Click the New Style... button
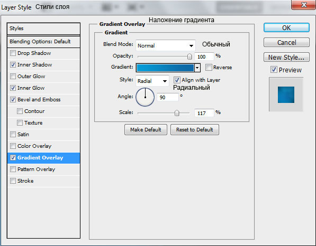This screenshot has width=316, height=246. click(x=286, y=58)
